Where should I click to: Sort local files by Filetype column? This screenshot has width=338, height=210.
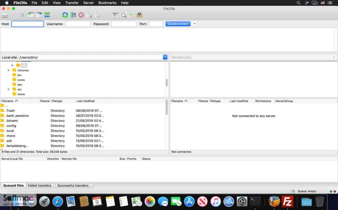63,101
